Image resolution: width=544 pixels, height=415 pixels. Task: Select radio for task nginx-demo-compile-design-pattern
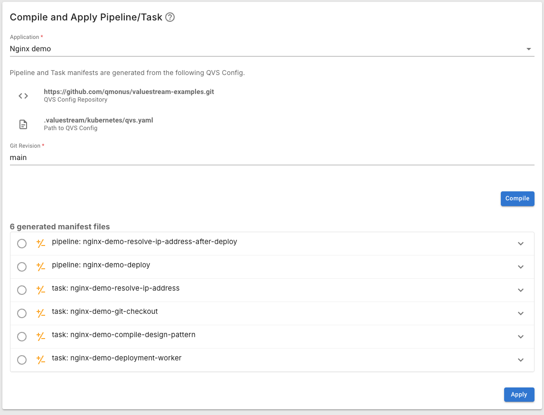(x=22, y=337)
